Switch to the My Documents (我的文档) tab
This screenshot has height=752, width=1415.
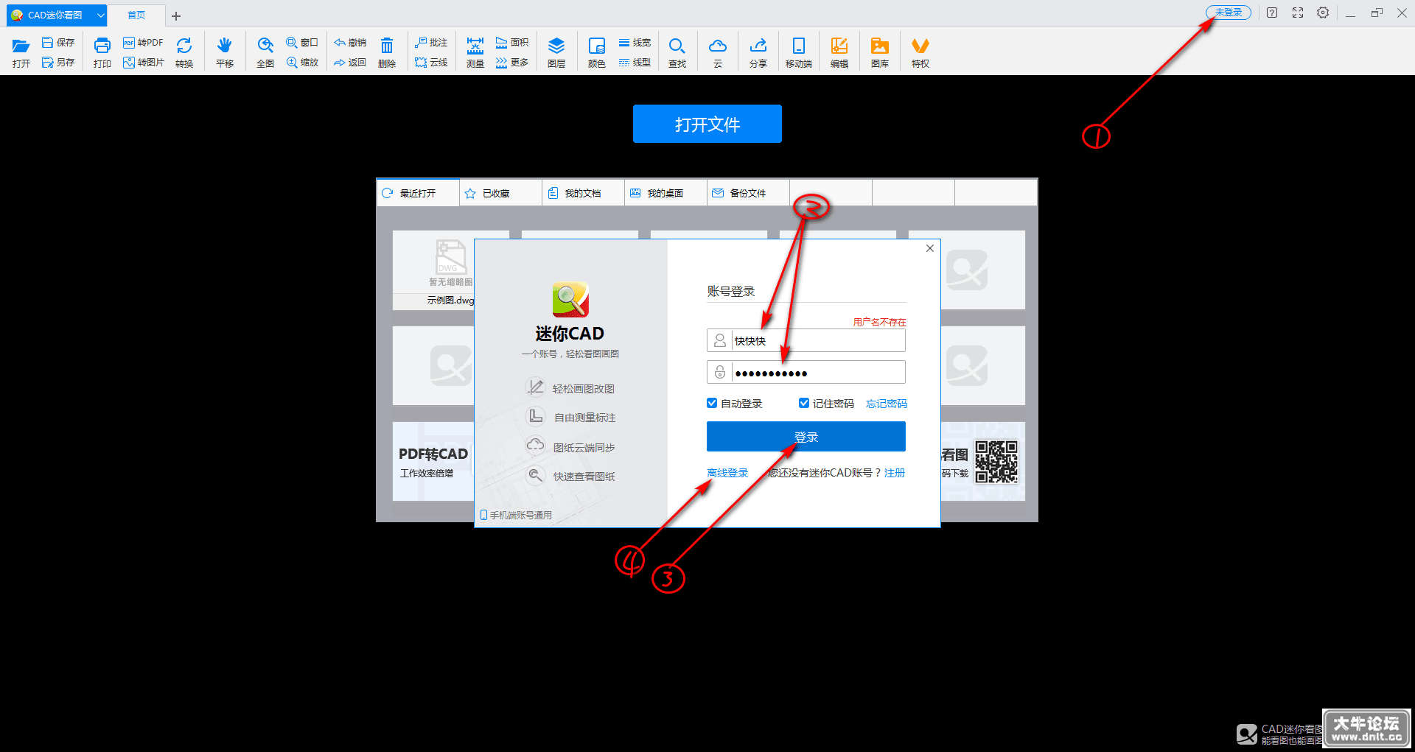point(583,193)
